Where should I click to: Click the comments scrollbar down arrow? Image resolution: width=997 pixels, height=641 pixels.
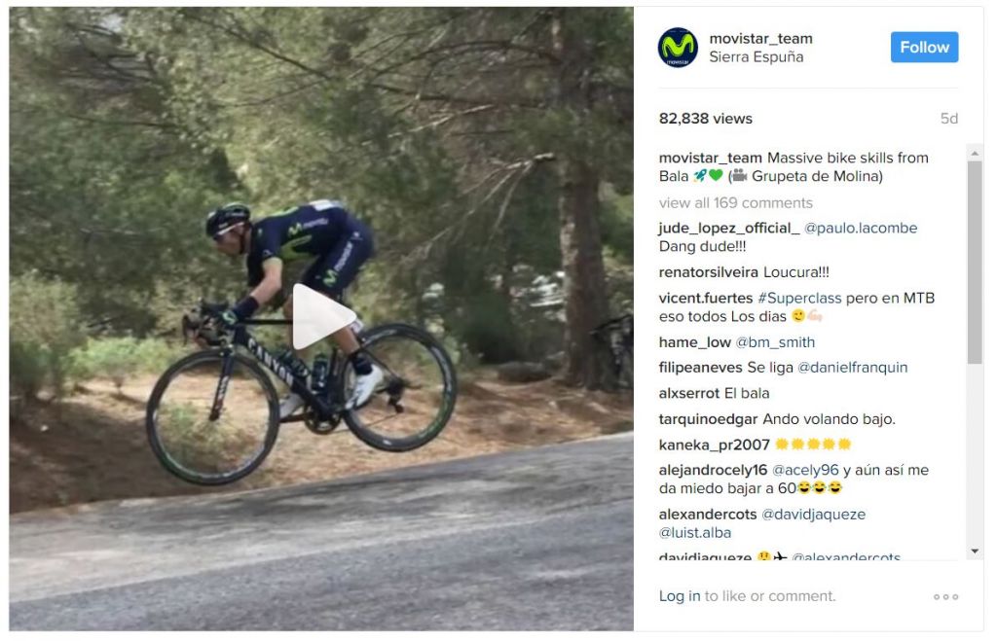[x=975, y=552]
